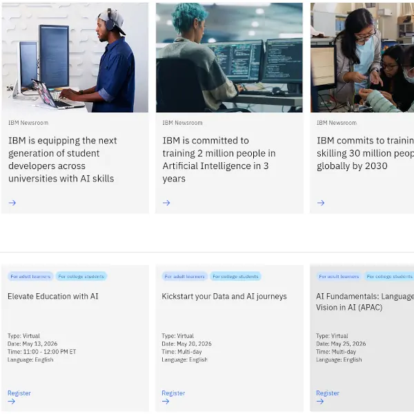Select 'AI Fundamentals: Language' event title
The image size is (414, 414).
coord(365,302)
